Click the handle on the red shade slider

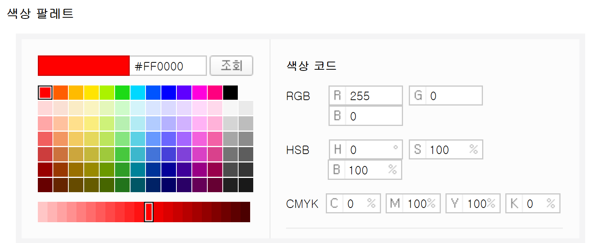tap(149, 212)
